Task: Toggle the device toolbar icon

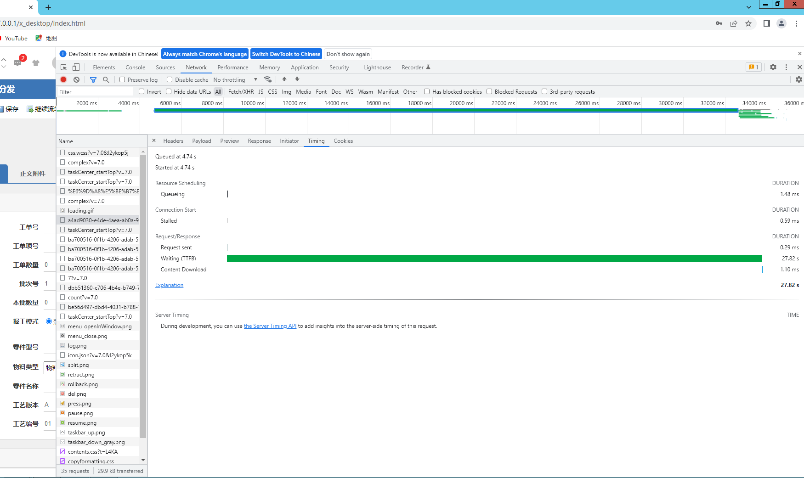Action: coord(76,67)
